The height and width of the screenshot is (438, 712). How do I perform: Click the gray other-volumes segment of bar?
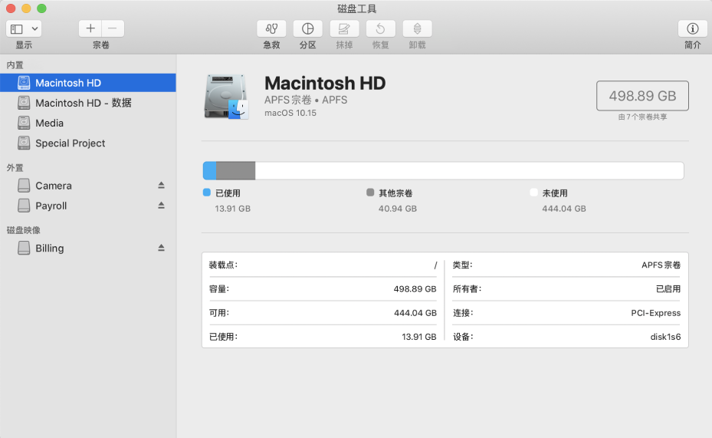[235, 171]
